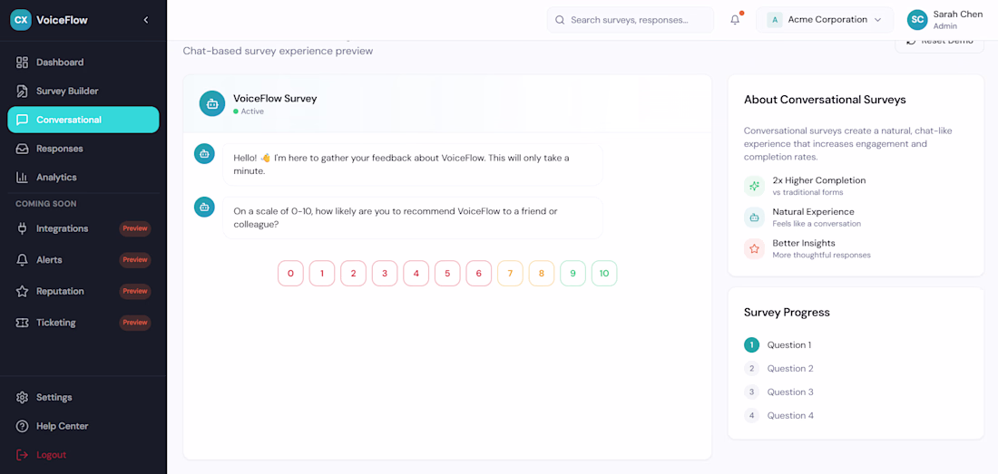Pick rating 10 on the scale
Viewport: 998px width, 474px height.
(604, 273)
